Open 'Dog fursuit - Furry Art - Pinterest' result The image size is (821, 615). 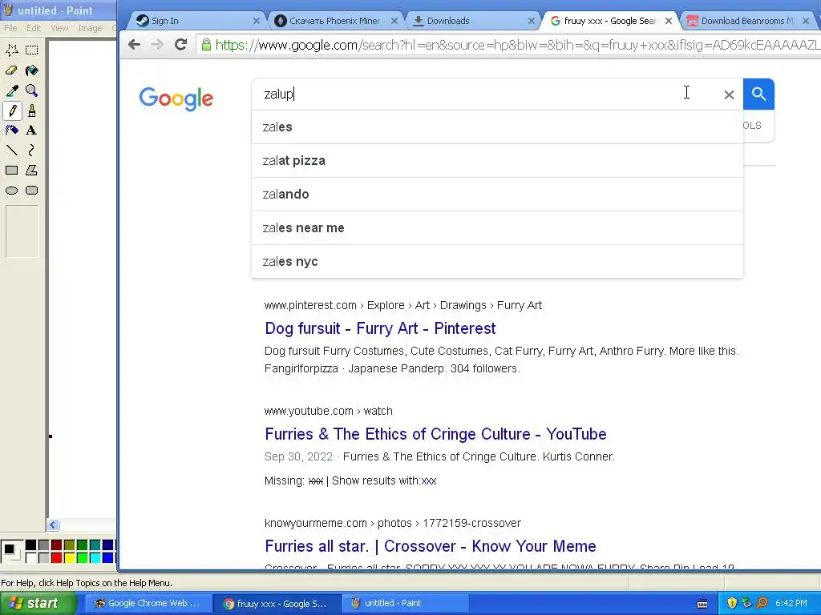coord(380,328)
